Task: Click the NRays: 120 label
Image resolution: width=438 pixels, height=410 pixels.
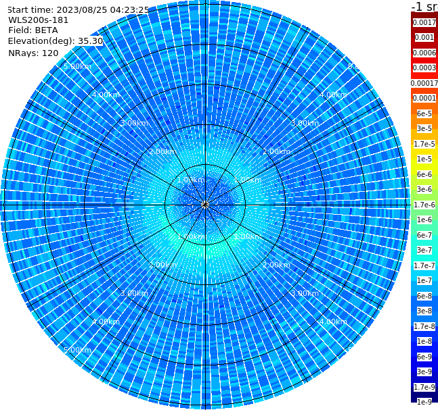Action: (33, 53)
